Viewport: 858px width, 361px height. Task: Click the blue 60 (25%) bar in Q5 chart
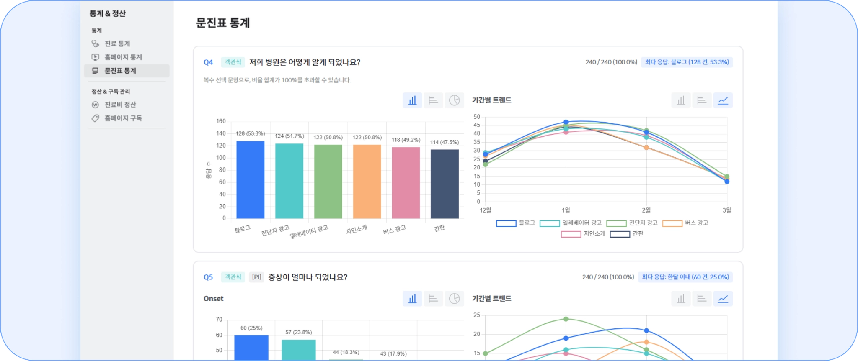[251, 348]
